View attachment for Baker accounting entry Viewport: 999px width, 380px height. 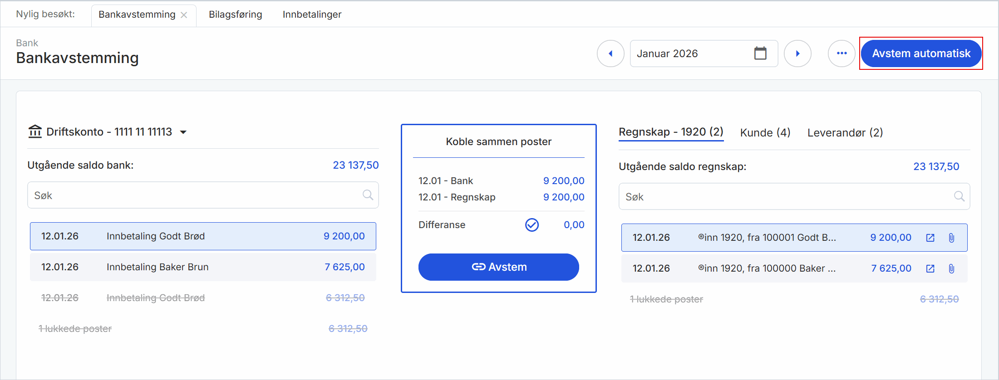[x=951, y=268]
